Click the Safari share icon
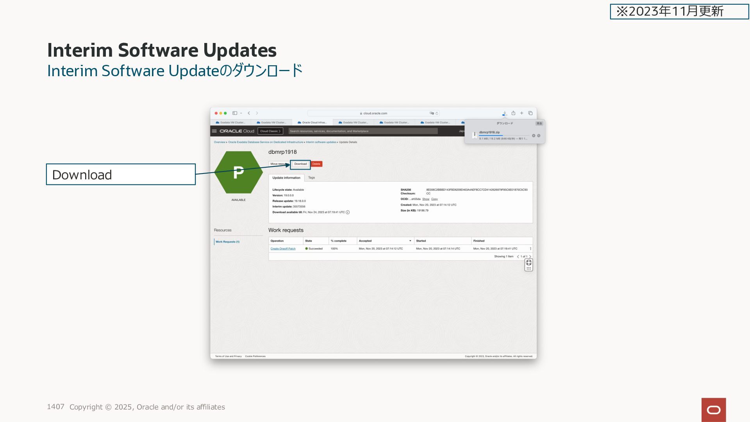Viewport: 750px width, 422px height. coord(513,113)
